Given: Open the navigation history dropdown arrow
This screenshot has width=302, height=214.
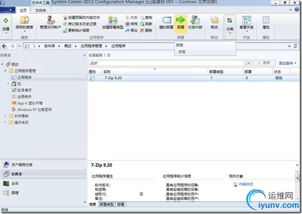Looking at the screenshot, I should (x=19, y=46).
